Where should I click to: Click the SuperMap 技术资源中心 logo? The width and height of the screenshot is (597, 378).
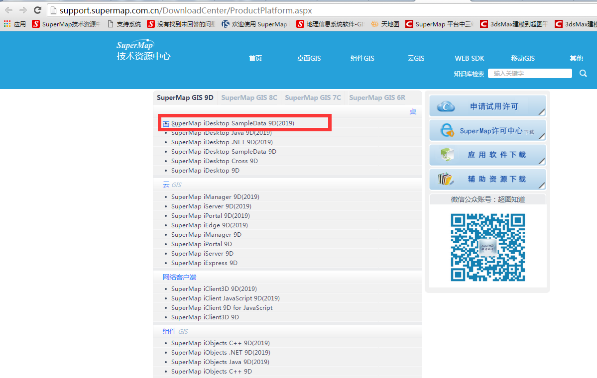click(x=143, y=50)
